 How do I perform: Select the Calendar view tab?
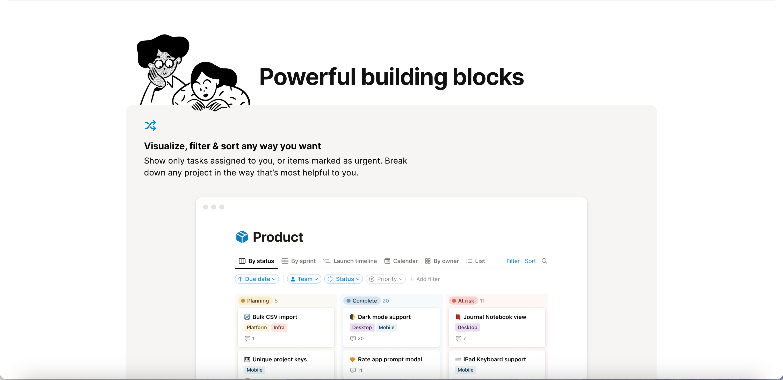401,261
